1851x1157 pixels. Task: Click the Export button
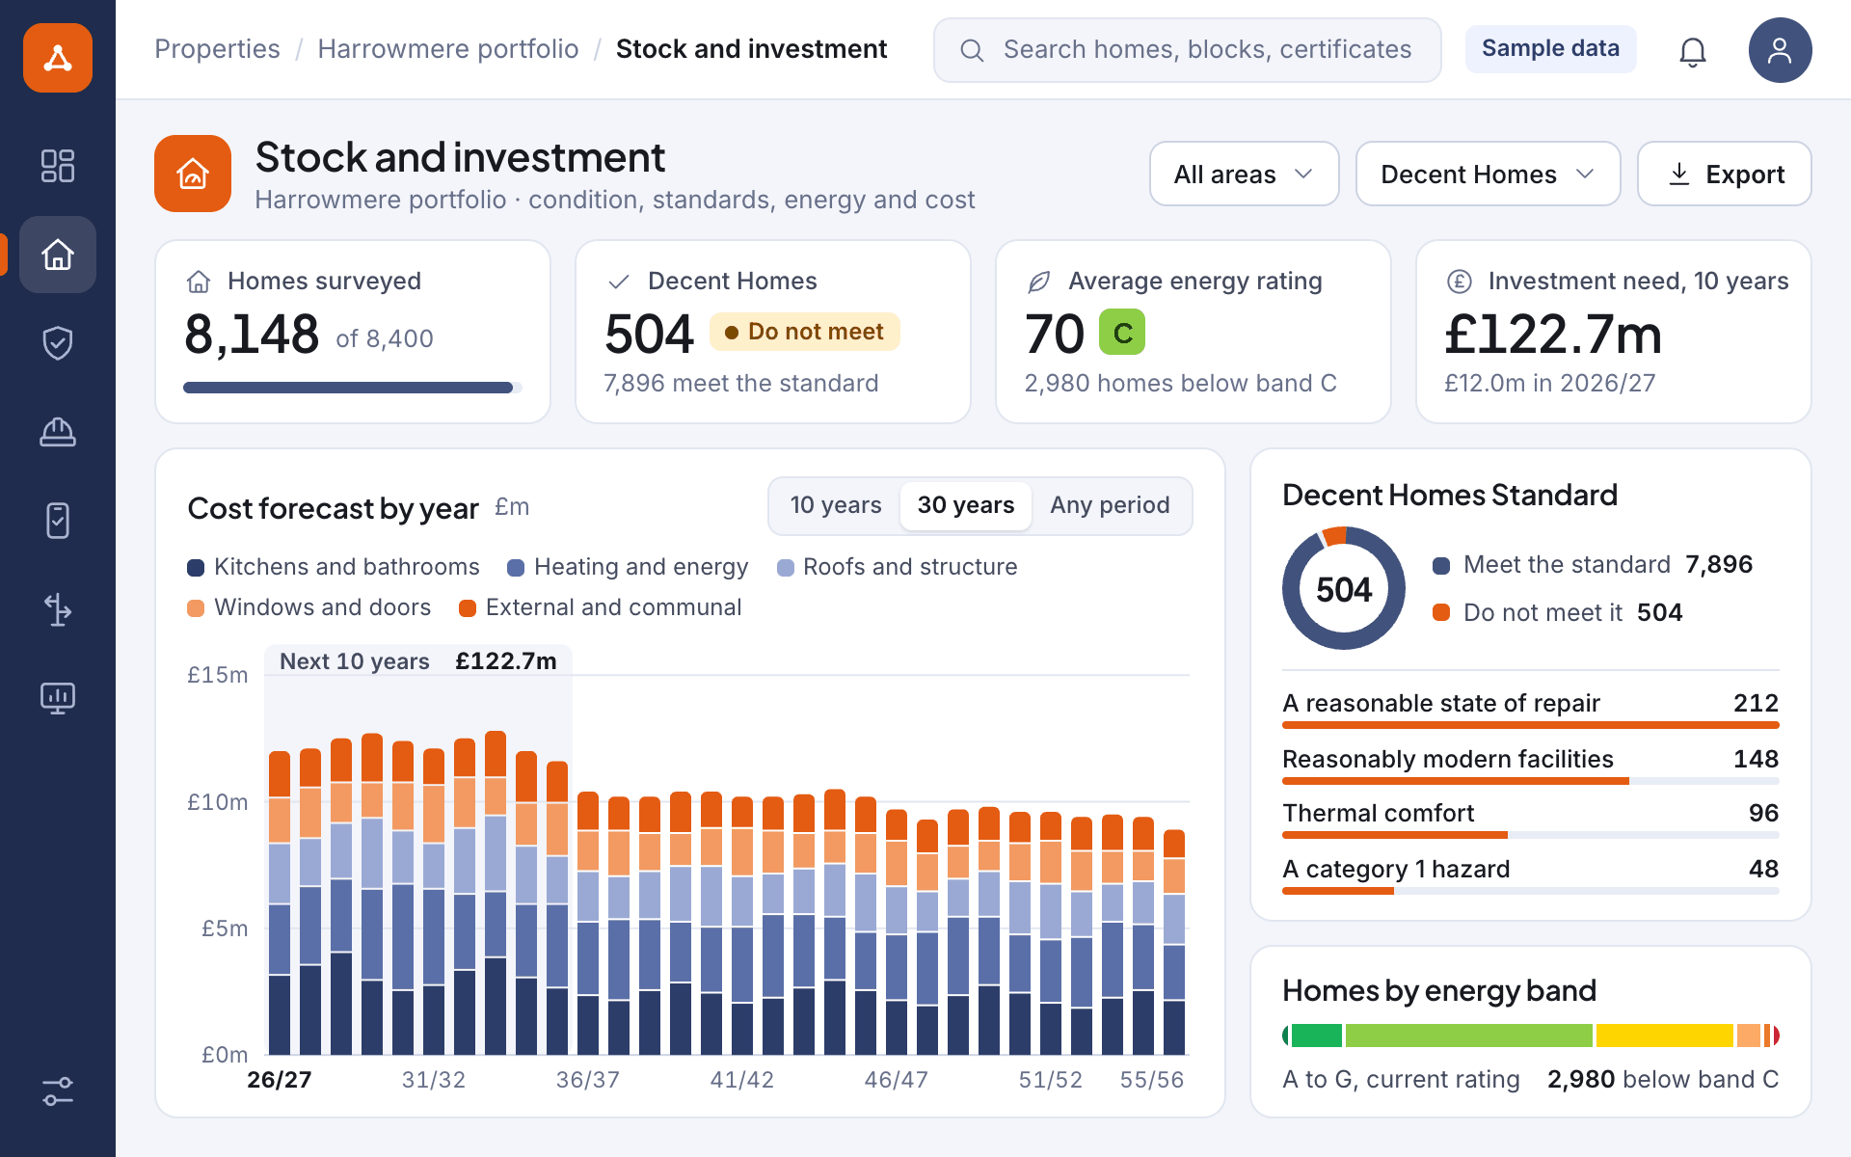(x=1724, y=174)
